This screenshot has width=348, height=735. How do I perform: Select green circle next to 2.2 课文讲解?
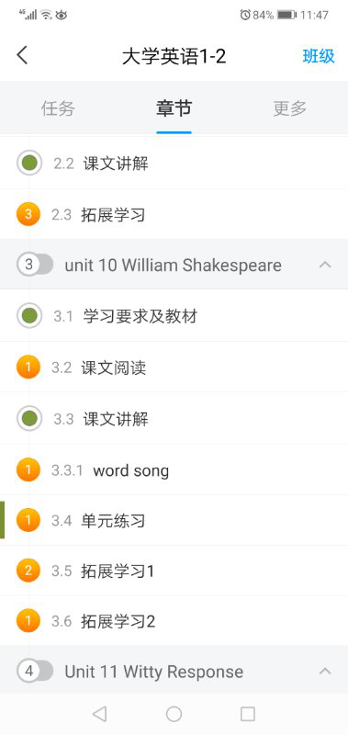point(29,164)
